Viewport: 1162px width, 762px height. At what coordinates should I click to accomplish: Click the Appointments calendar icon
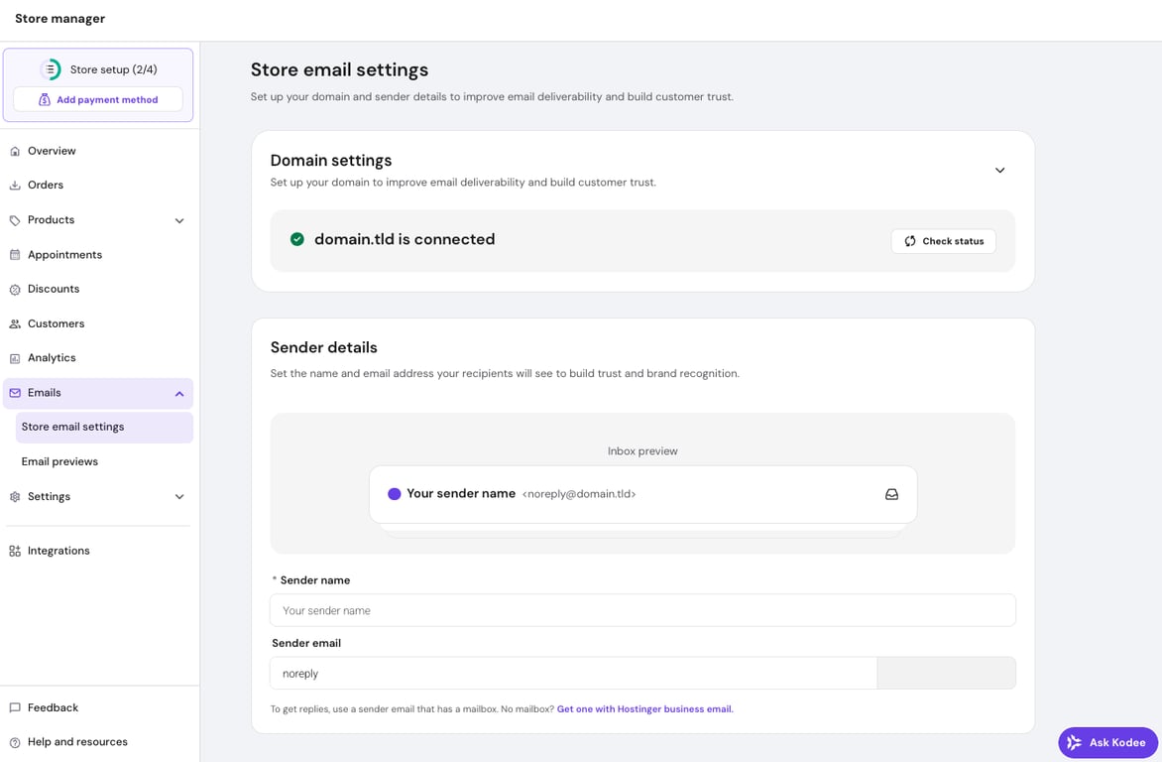15,254
